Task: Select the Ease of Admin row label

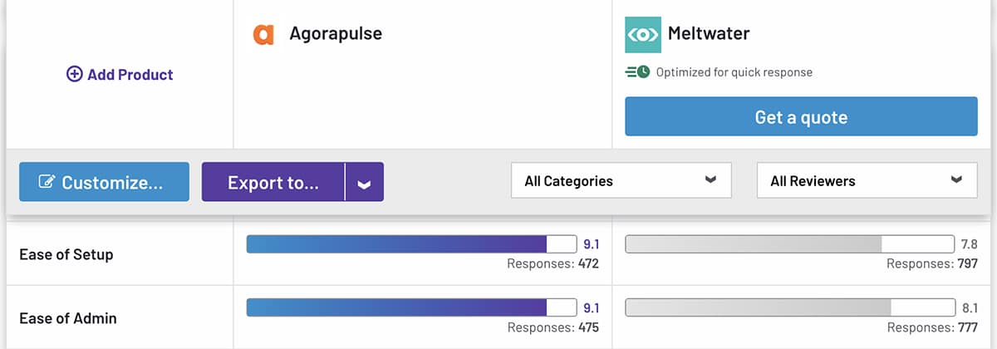Action: [x=67, y=318]
